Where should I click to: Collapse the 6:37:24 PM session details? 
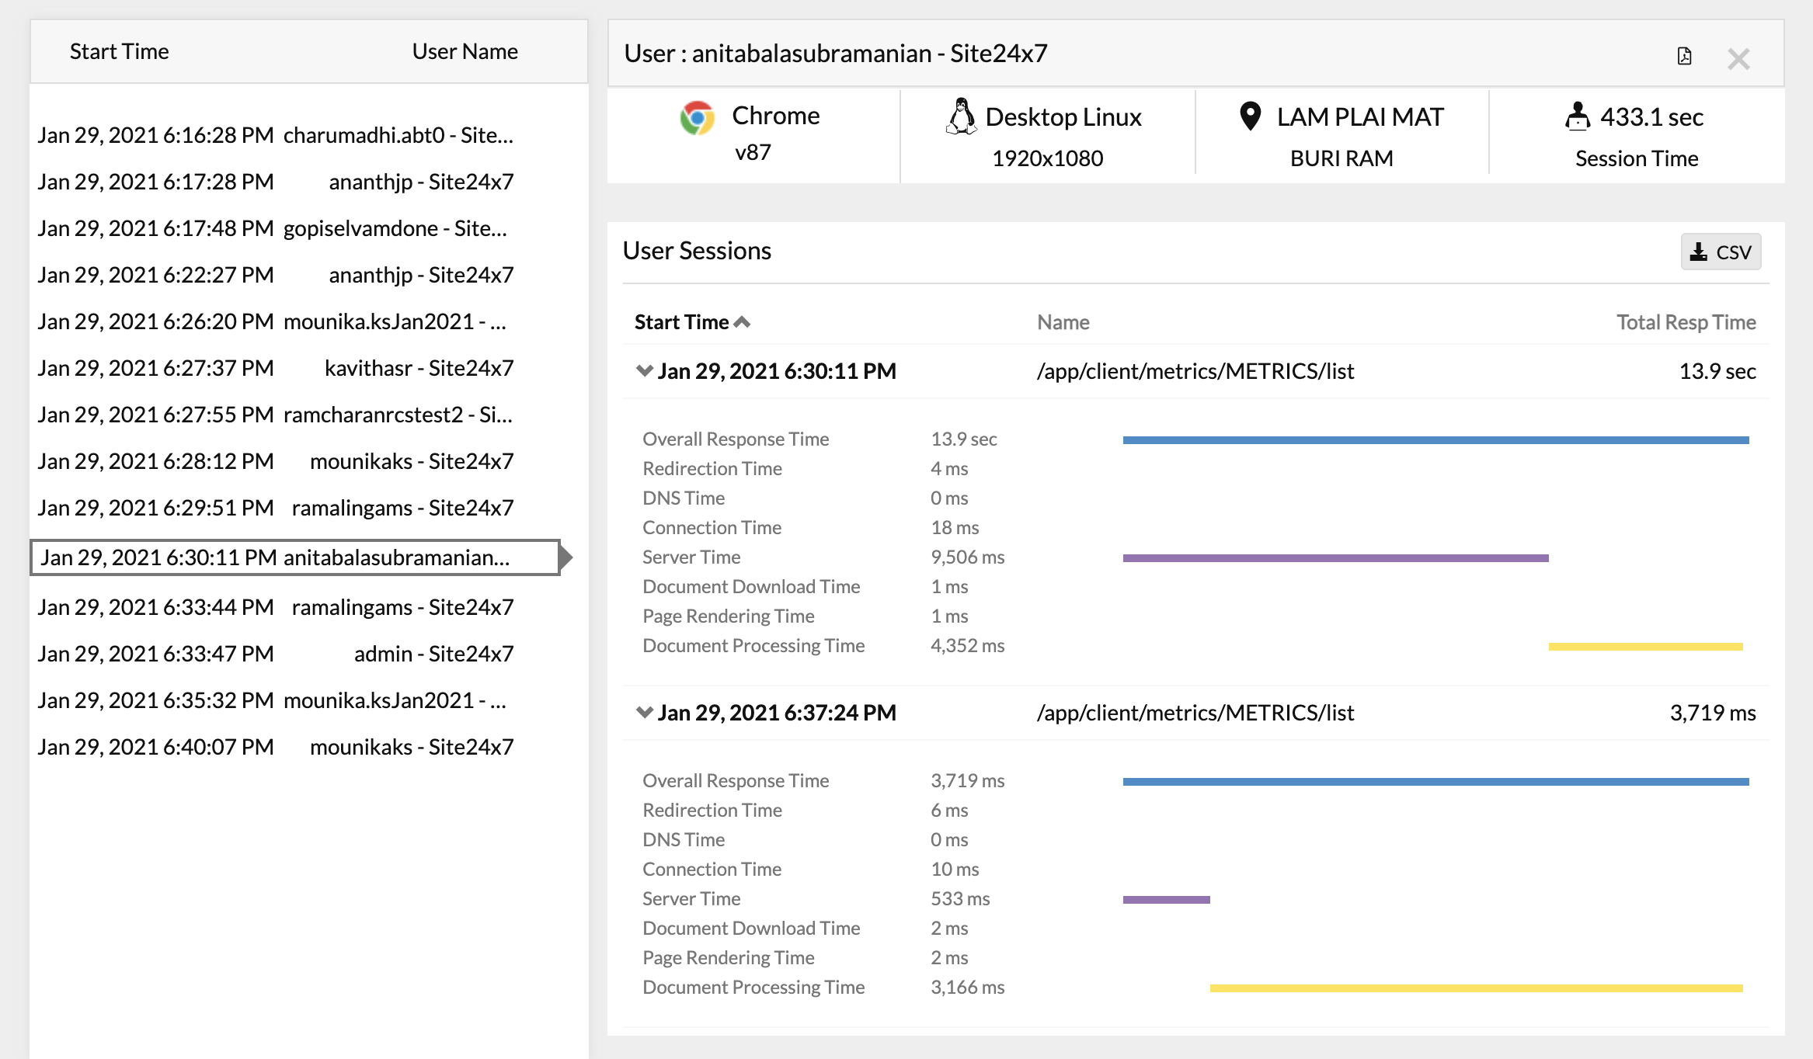(x=644, y=712)
